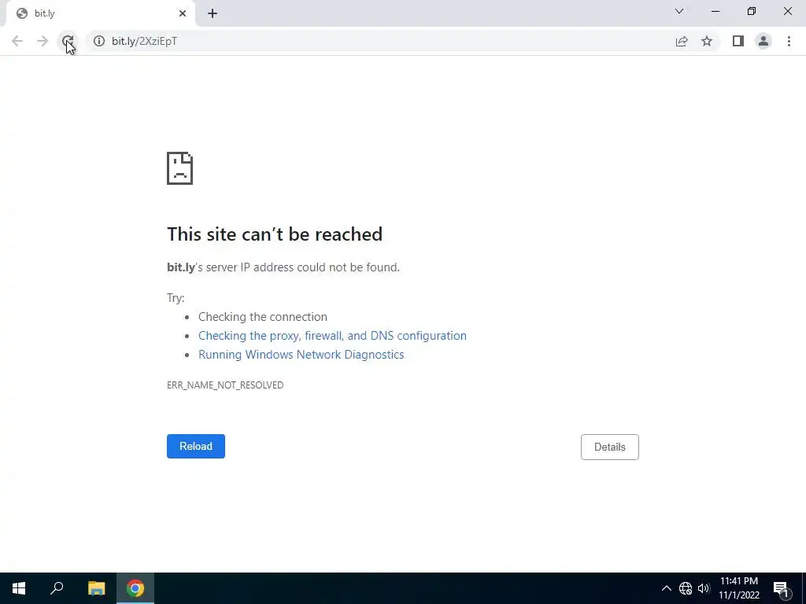Go forward using the forward arrow

click(x=43, y=41)
